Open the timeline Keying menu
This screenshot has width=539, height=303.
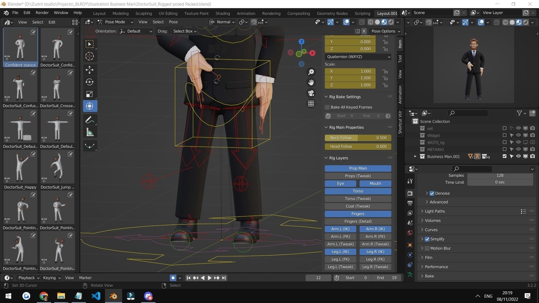click(52, 278)
